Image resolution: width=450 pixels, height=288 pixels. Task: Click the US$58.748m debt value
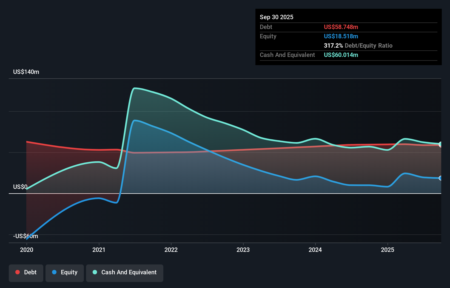(x=341, y=27)
